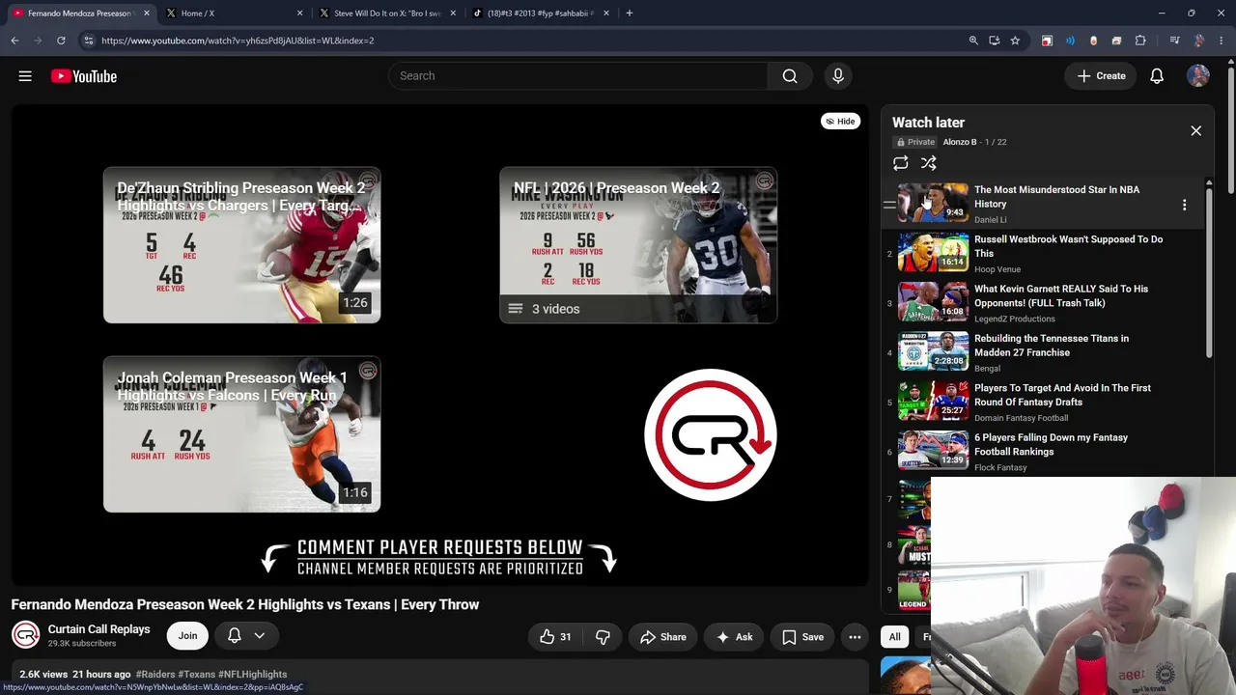This screenshot has width=1236, height=695.
Task: View site information icon in address bar
Action: [89, 41]
